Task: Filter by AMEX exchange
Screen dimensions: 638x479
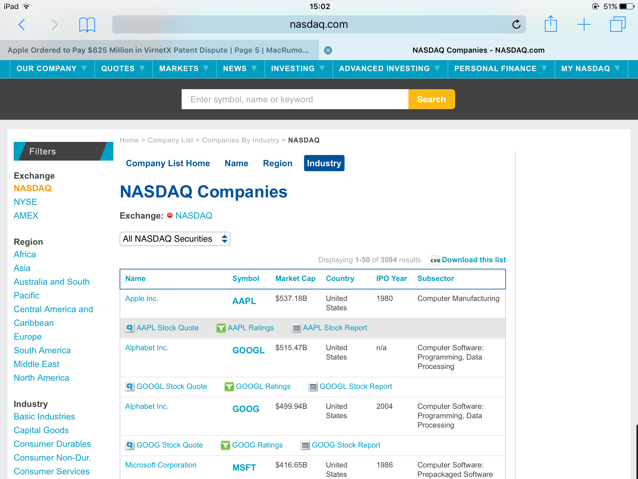Action: pos(26,215)
